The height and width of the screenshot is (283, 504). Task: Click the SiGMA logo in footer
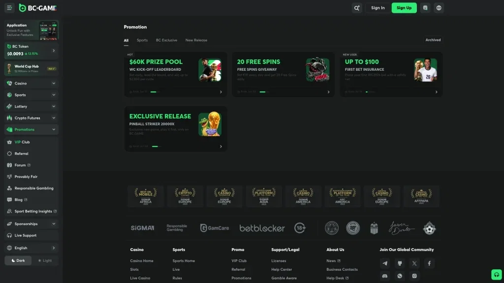(142, 228)
